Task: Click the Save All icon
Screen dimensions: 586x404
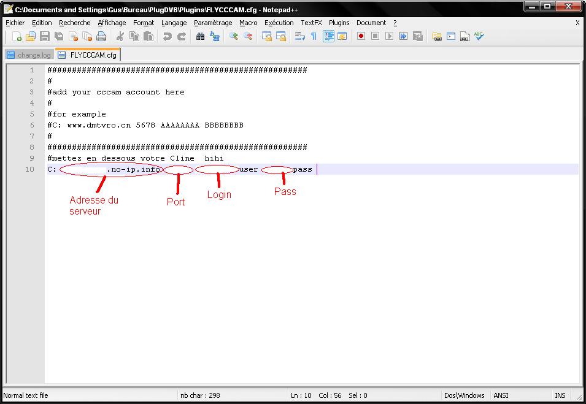Action: 59,36
